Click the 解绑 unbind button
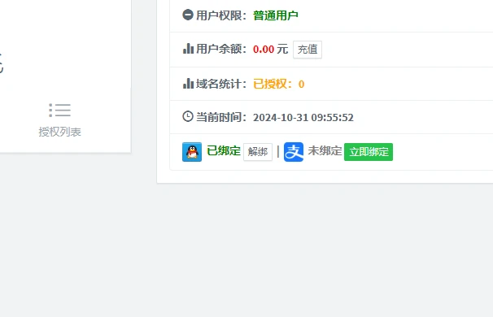Image resolution: width=493 pixels, height=317 pixels. pyautogui.click(x=258, y=152)
